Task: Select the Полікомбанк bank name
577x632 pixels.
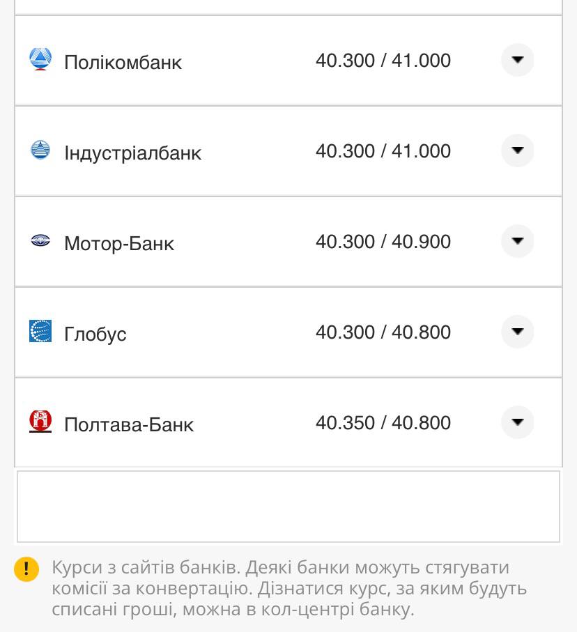Action: point(123,62)
